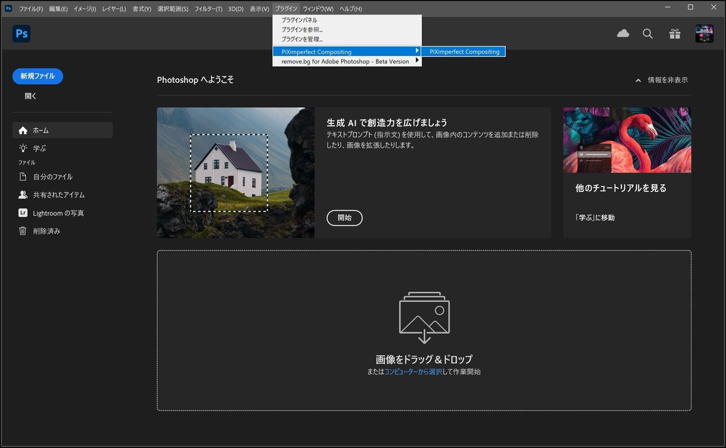Open the 書式(Y) menu

142,8
